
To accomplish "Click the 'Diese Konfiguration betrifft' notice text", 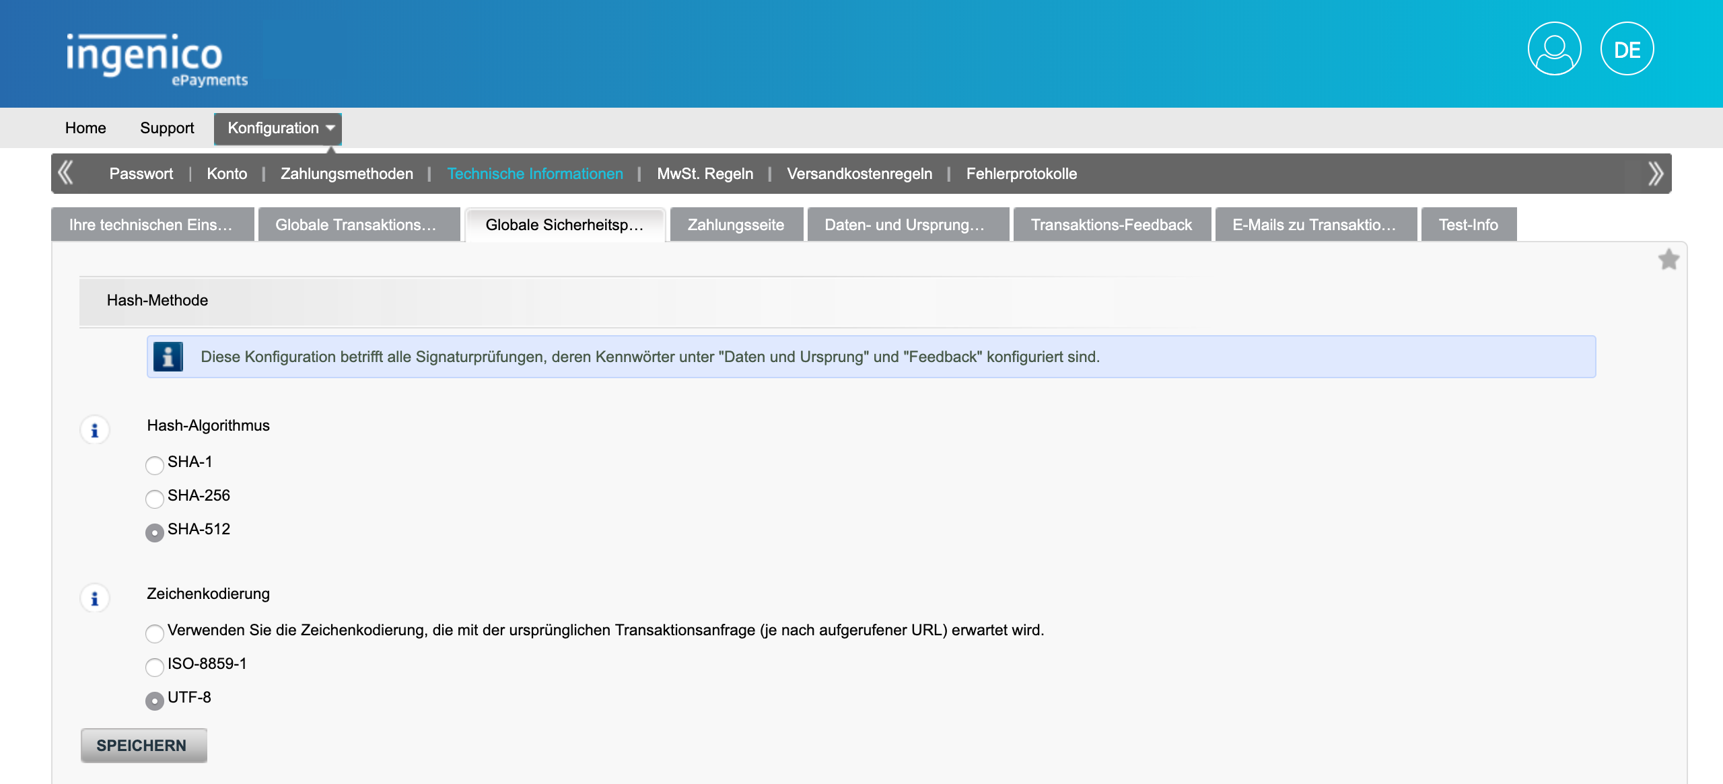I will click(x=650, y=357).
